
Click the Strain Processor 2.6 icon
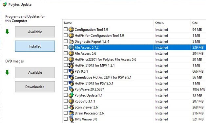point(71,113)
